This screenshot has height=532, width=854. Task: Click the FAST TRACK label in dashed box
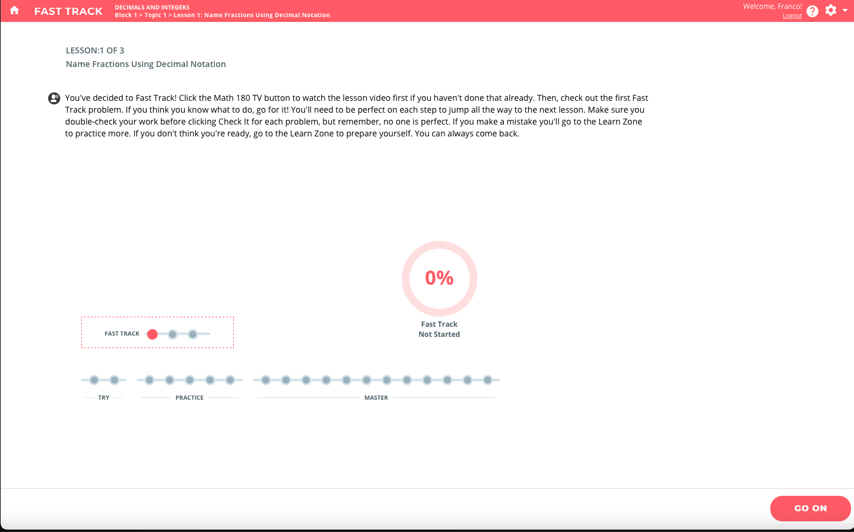point(122,334)
